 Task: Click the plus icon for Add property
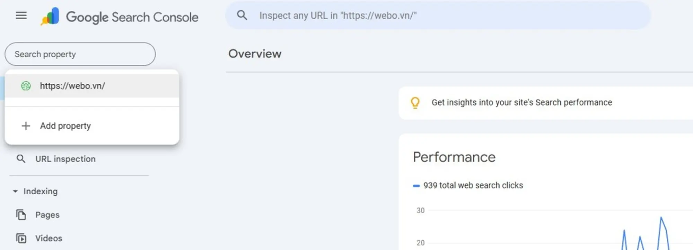click(26, 126)
